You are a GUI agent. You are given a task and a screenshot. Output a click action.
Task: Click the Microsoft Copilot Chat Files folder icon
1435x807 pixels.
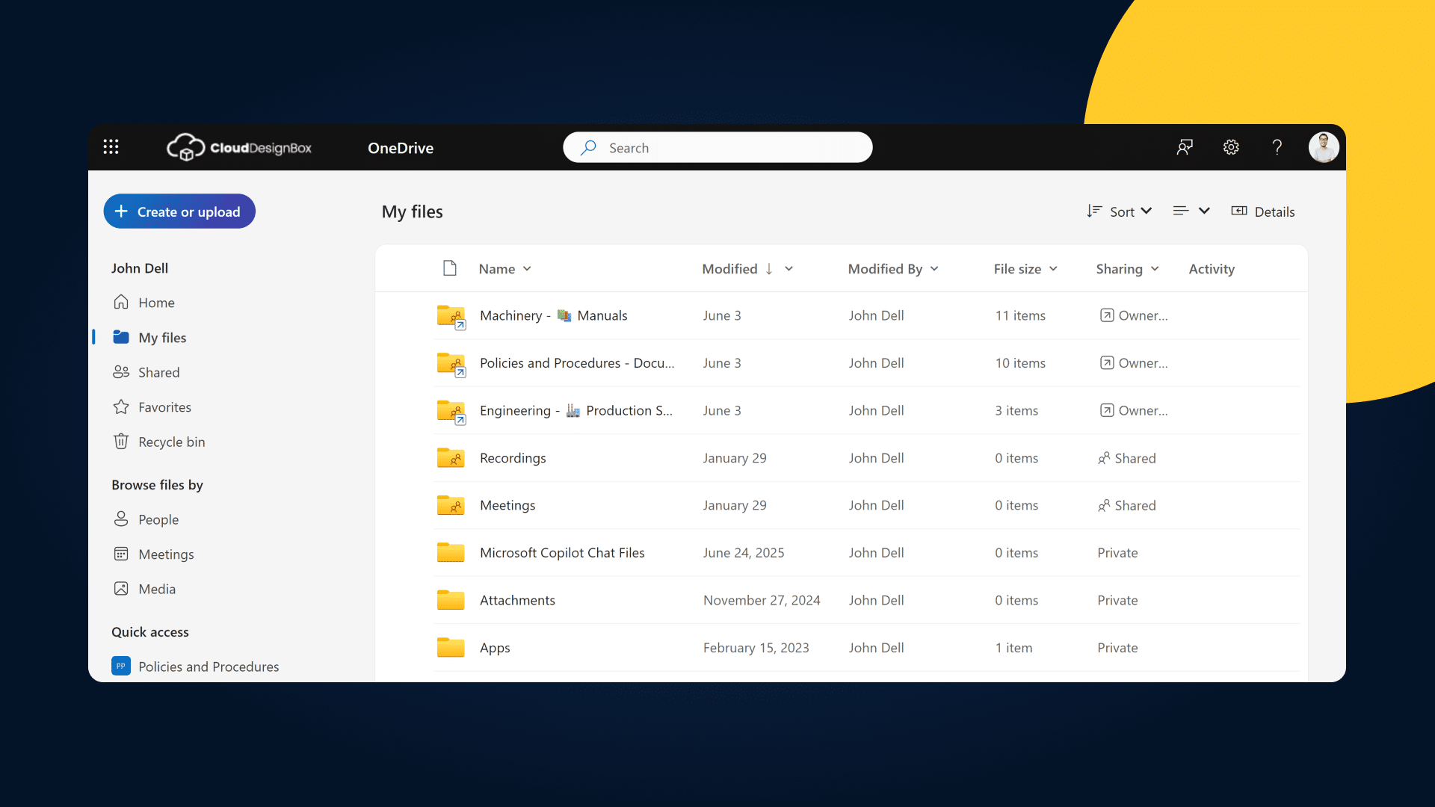[451, 552]
